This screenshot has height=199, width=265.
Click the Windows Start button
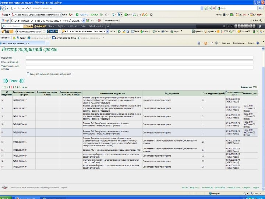7,197
